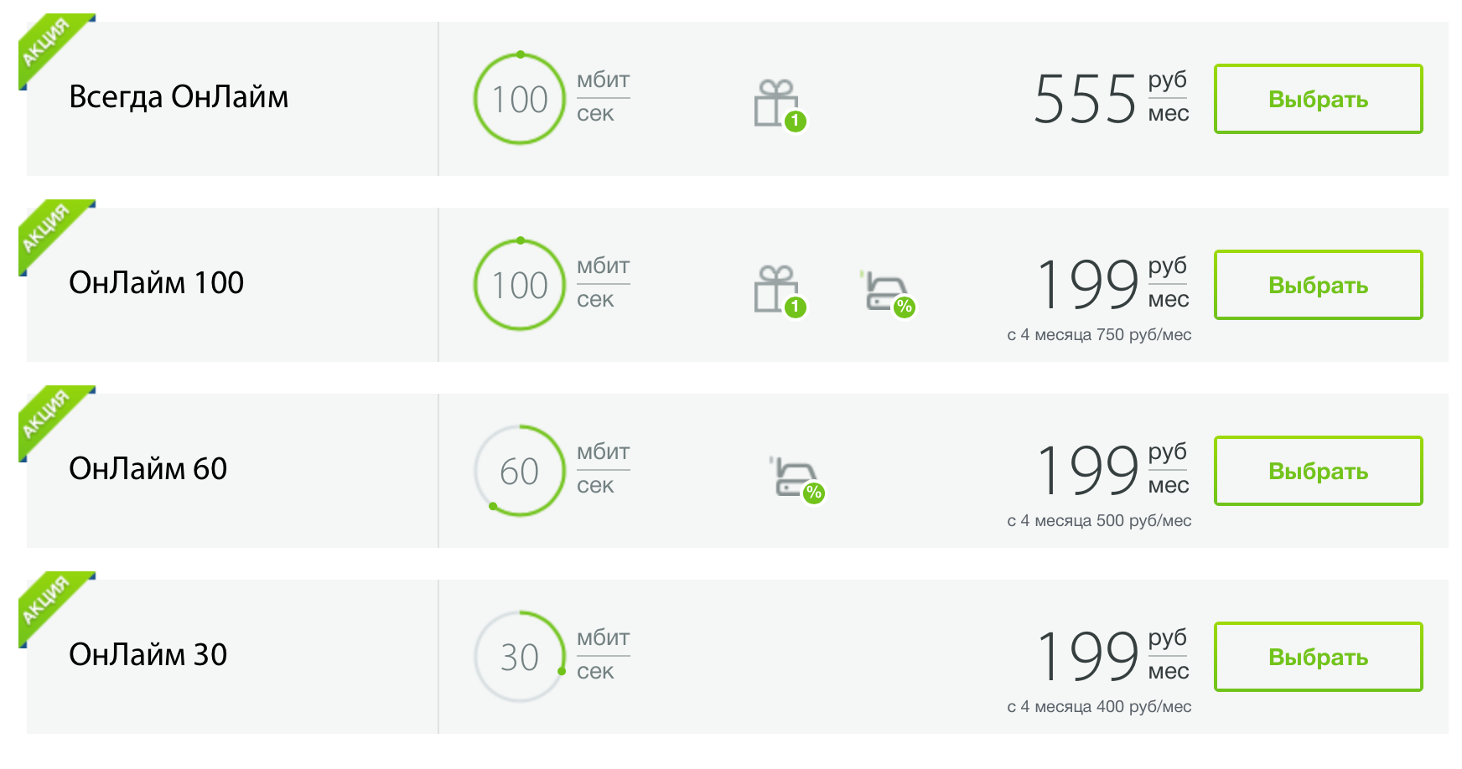Click the 'с 4 месяца 750 руб/мес' note
Screen dimensions: 1462x769
click(x=1099, y=335)
